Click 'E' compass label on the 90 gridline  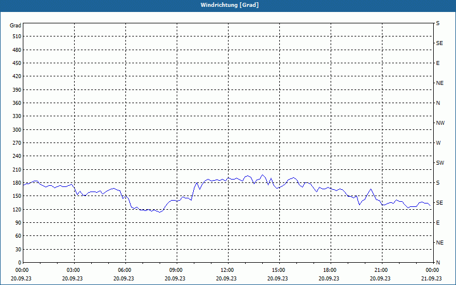point(438,223)
